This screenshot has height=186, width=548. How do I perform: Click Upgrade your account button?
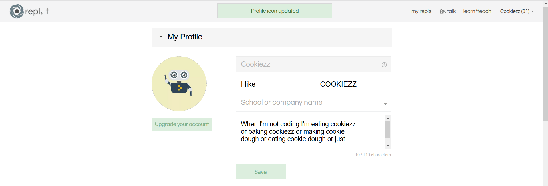[182, 124]
